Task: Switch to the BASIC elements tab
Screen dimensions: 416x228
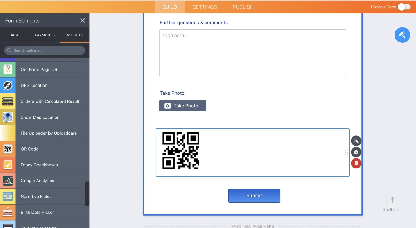Action: tap(15, 35)
